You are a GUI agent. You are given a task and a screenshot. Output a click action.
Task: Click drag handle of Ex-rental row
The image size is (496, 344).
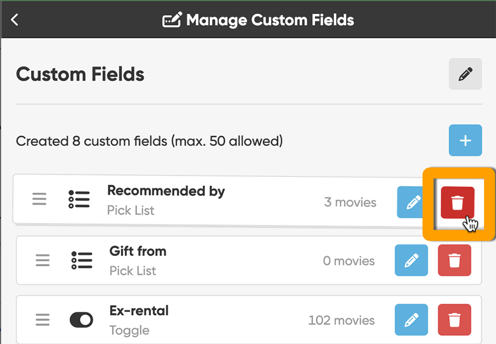43,320
